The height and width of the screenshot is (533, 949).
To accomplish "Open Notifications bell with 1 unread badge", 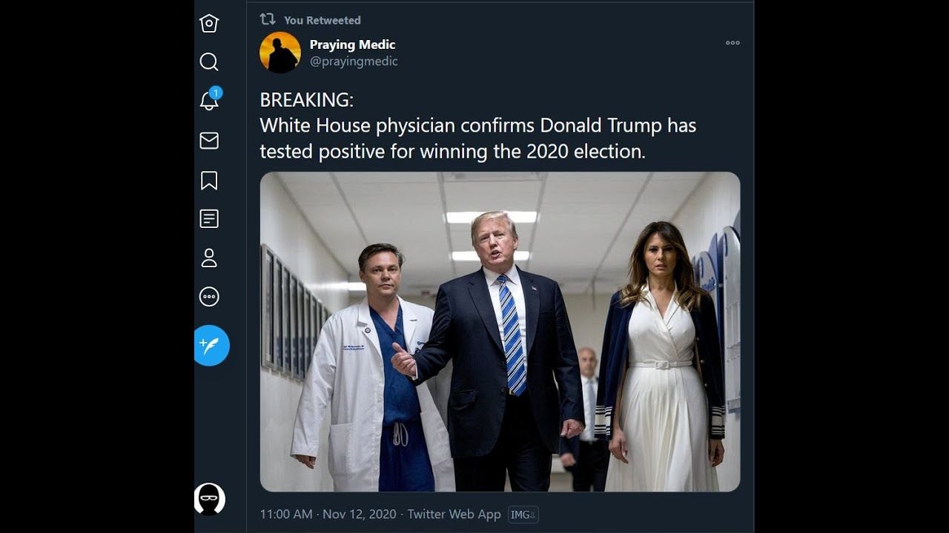I will (x=210, y=101).
